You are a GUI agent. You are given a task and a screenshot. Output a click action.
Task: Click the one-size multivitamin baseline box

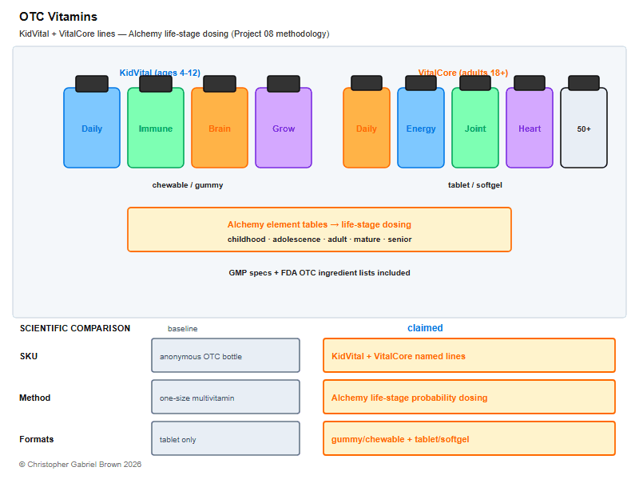click(x=226, y=397)
